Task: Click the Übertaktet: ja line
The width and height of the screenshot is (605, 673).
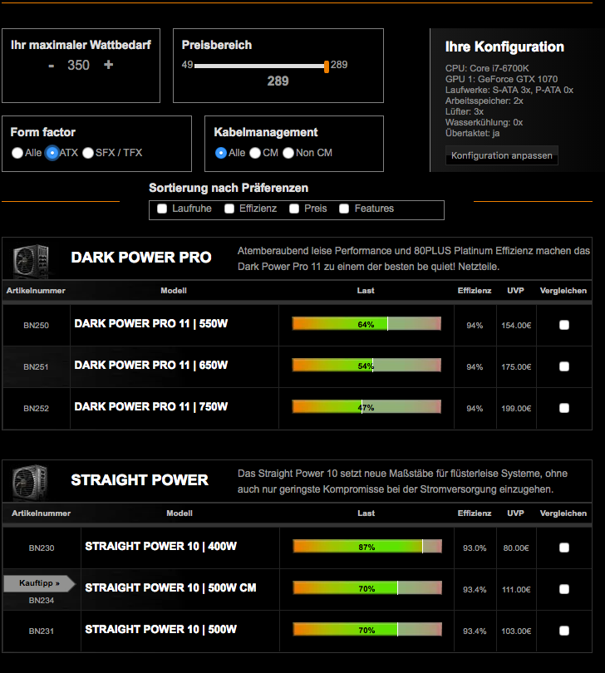Action: coord(472,133)
